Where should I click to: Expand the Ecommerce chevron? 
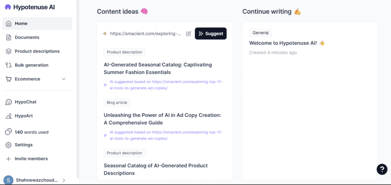click(64, 79)
